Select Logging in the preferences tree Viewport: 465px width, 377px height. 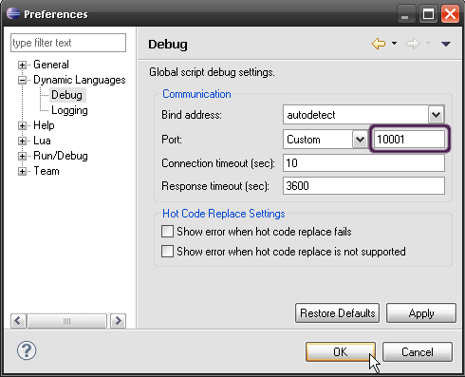click(x=69, y=110)
